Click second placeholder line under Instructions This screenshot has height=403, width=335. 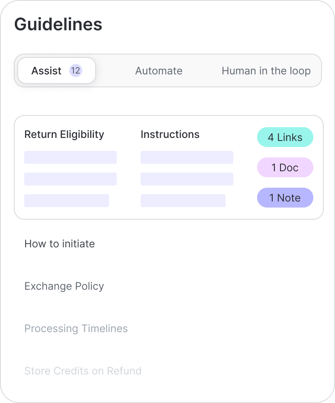click(187, 179)
